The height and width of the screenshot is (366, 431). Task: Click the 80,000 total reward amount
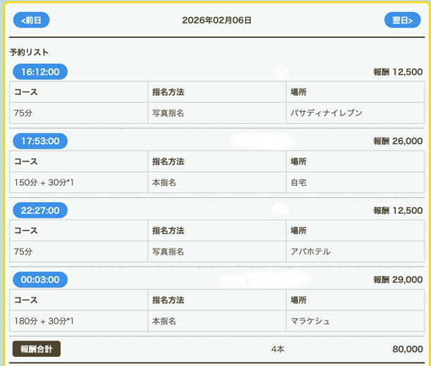[407, 349]
